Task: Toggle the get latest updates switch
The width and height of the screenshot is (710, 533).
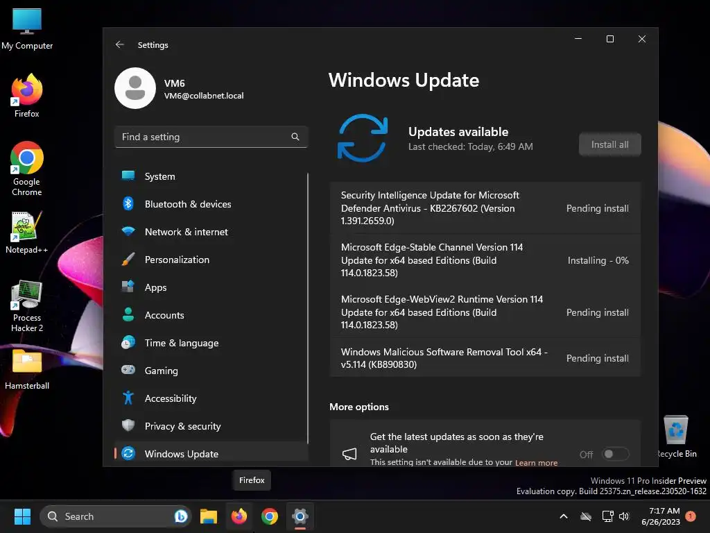Action: click(616, 454)
